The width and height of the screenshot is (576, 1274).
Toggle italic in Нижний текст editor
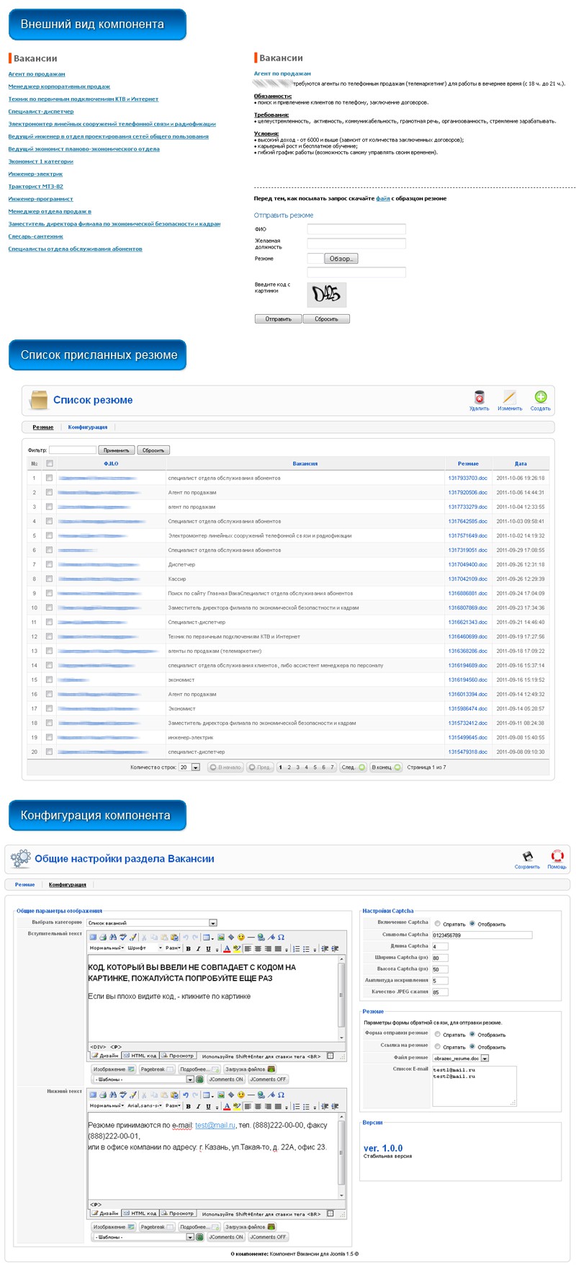(198, 1106)
